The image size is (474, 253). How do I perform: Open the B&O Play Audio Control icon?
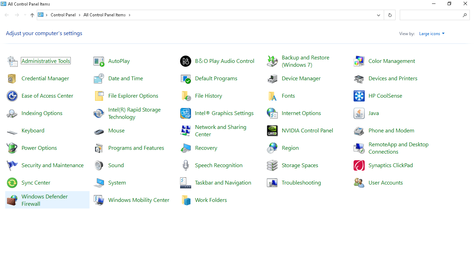186,61
